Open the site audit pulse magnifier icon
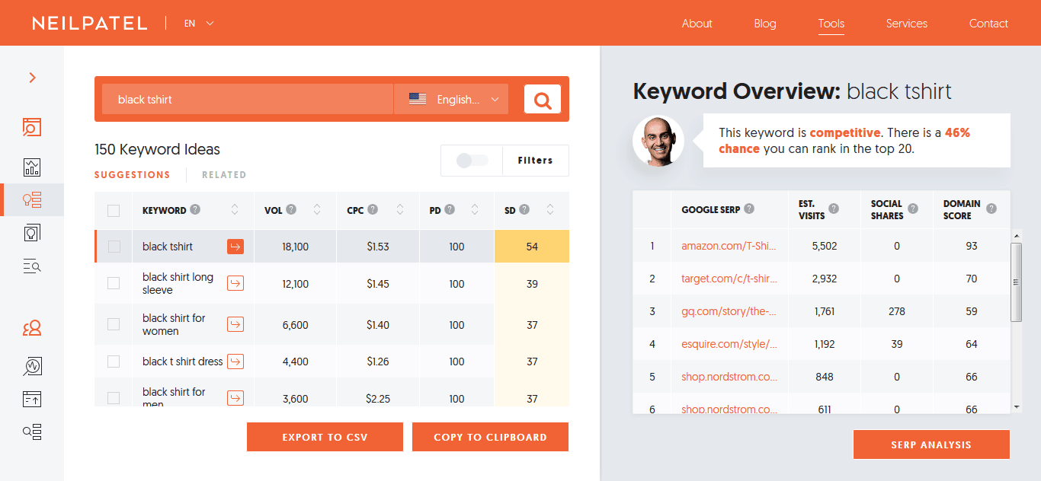The height and width of the screenshot is (481, 1041). pos(32,366)
